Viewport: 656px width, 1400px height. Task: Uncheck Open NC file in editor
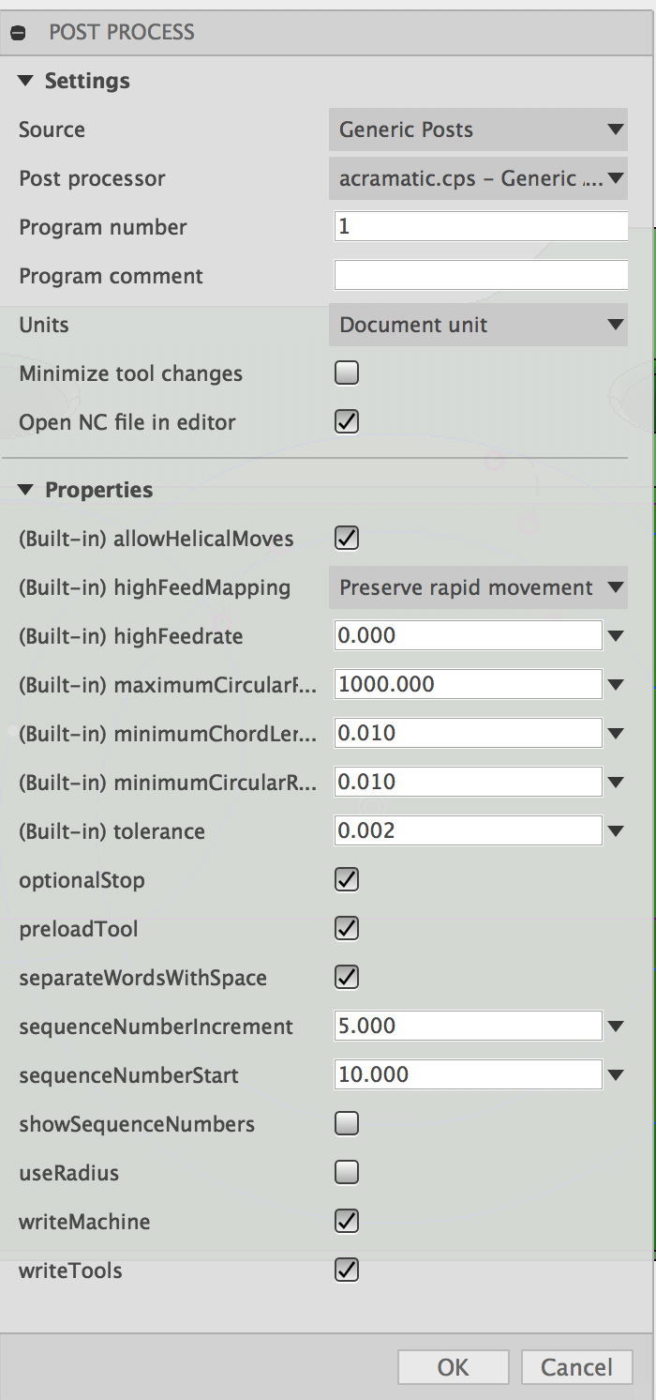click(x=347, y=422)
